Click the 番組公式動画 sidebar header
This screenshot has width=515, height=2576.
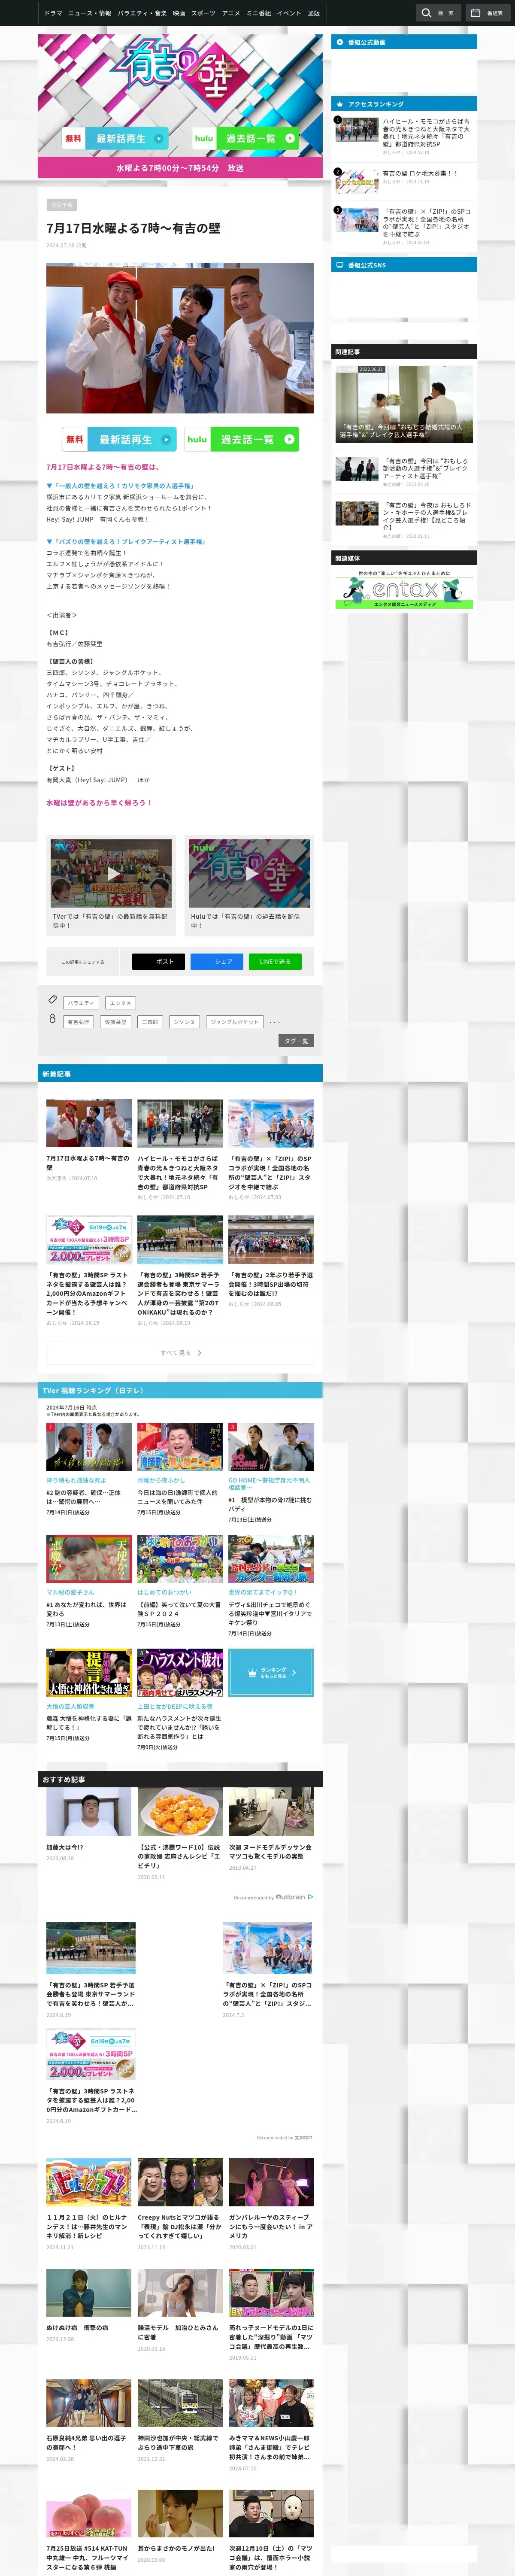(x=404, y=42)
